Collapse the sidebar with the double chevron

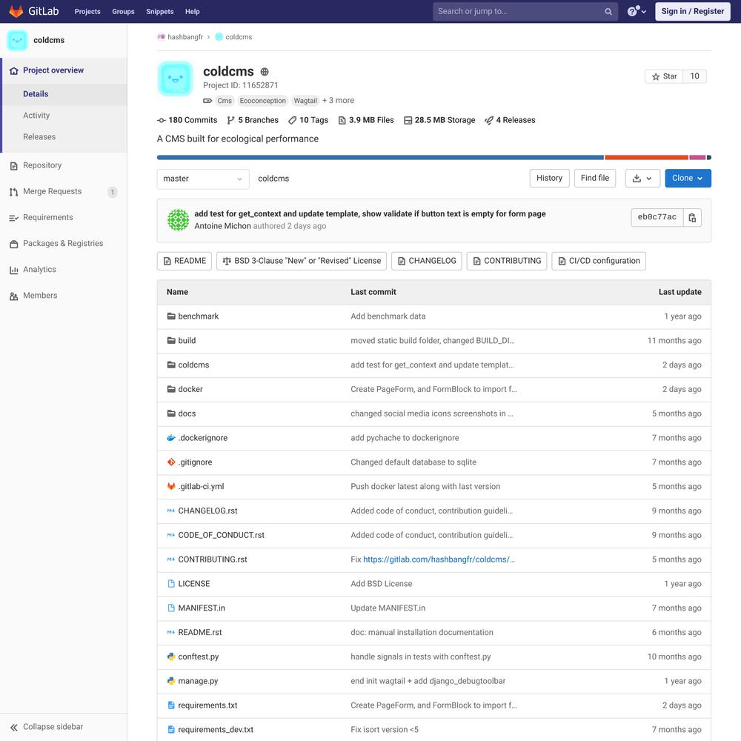[13, 728]
